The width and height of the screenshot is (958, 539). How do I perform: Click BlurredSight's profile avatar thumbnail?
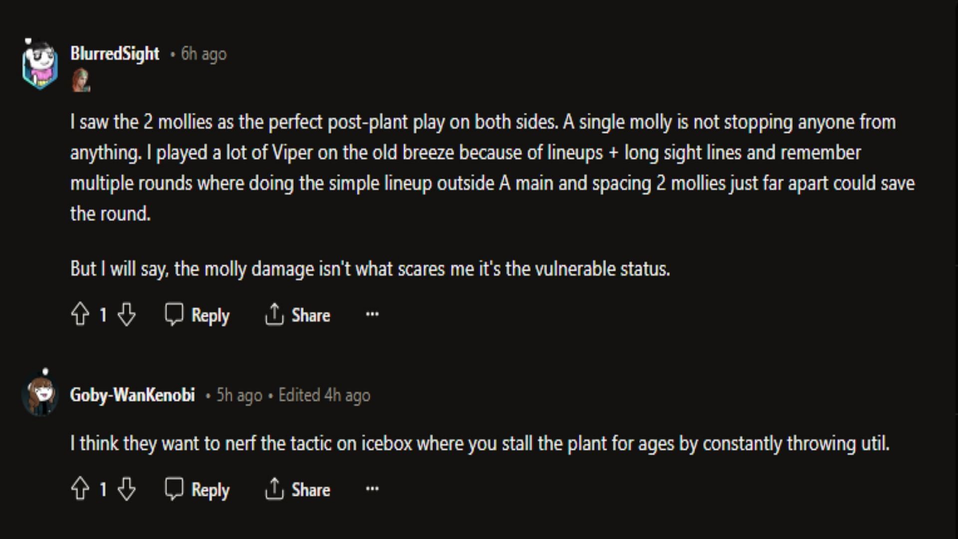41,63
